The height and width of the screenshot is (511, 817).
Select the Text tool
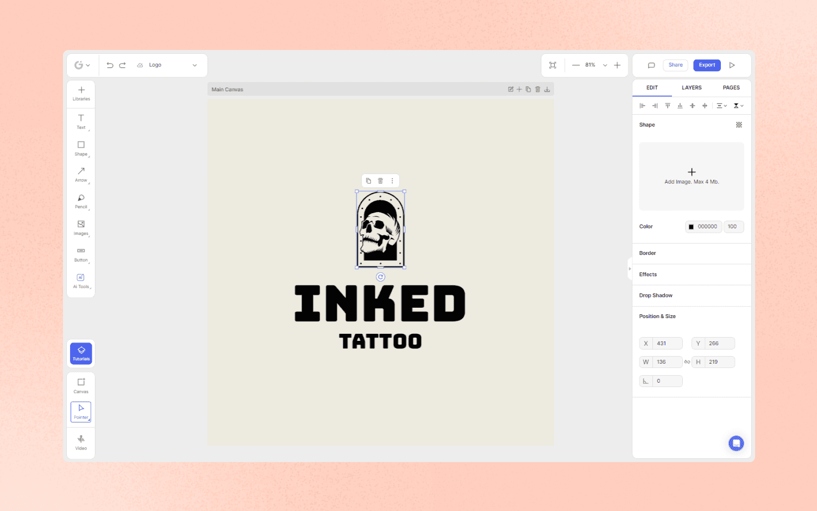coord(81,122)
